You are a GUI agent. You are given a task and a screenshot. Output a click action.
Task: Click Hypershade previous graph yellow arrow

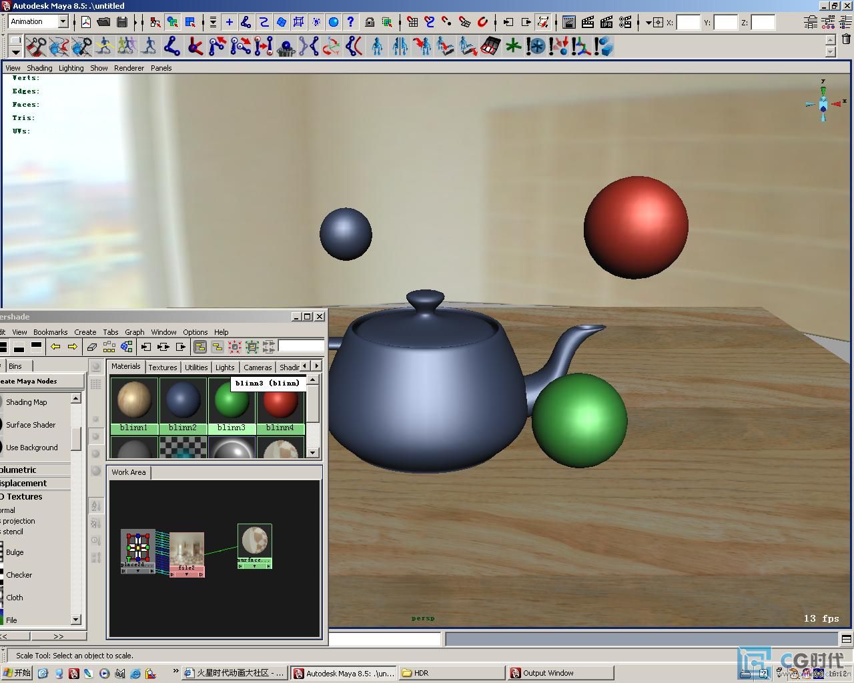coord(55,347)
